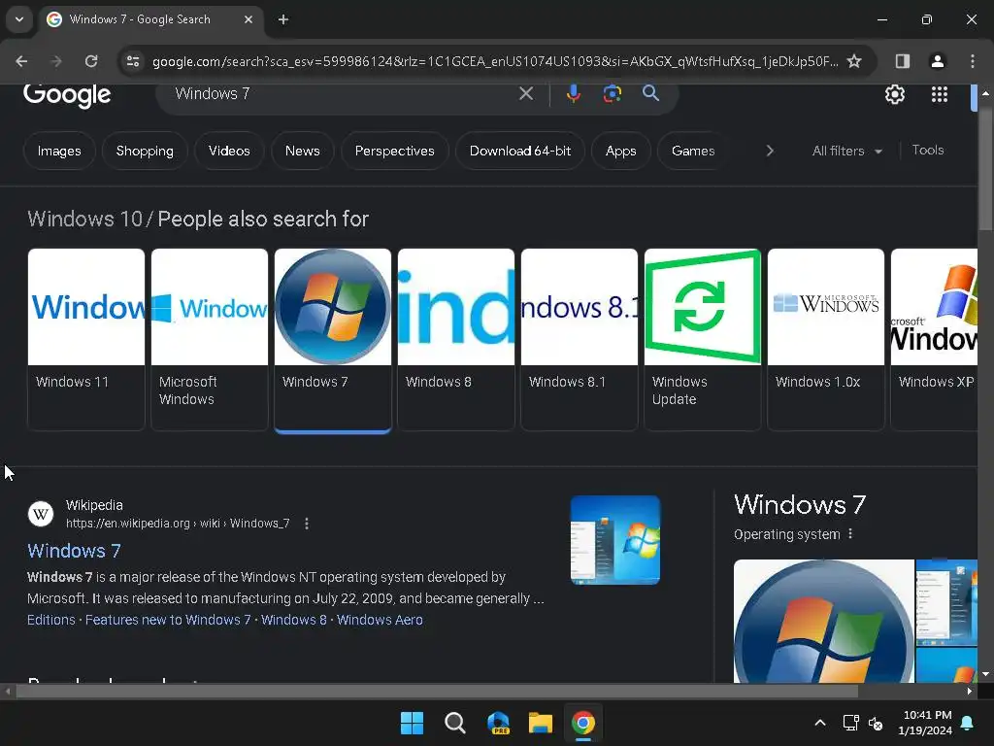Submit search with magnifier icon

pos(650,94)
